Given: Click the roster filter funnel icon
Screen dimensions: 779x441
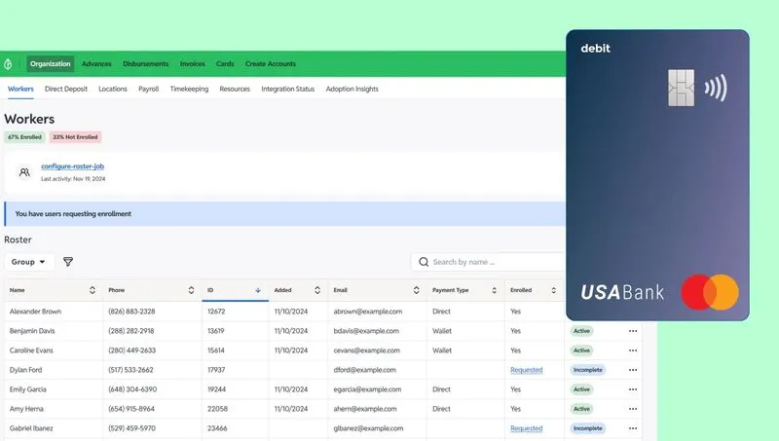Looking at the screenshot, I should tap(68, 262).
